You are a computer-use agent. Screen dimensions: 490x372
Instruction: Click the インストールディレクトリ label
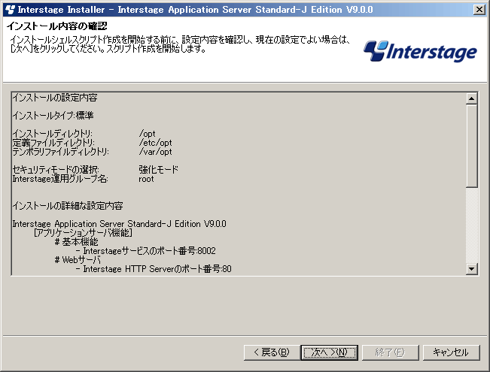(53, 134)
